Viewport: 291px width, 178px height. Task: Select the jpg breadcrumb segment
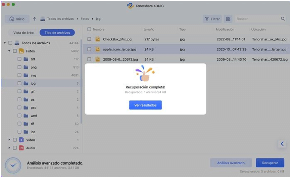point(98,19)
